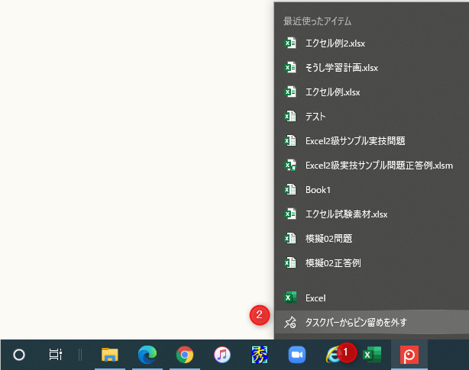Screen dimensions: 469x370
Task: Open recent file エクセル試験素材.xlsx
Action: [x=345, y=214]
